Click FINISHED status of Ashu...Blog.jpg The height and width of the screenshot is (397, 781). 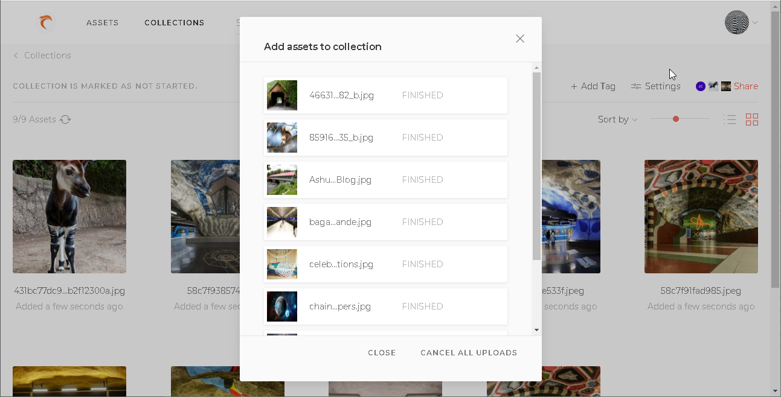[x=422, y=180]
